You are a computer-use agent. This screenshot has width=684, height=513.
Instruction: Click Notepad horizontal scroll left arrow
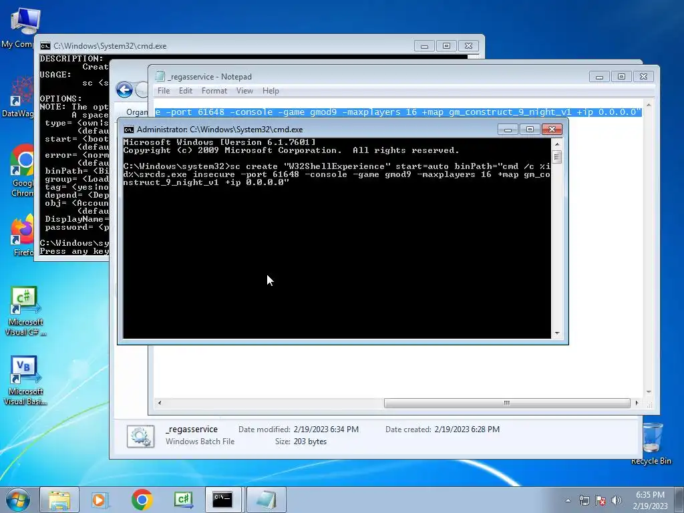click(x=159, y=403)
